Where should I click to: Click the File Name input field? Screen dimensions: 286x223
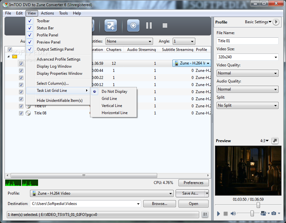click(x=248, y=41)
